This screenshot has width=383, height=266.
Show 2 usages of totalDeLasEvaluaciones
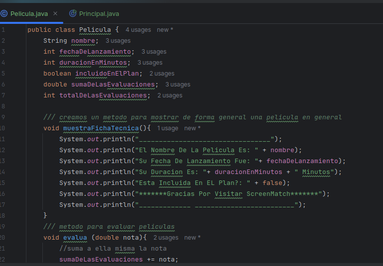point(169,95)
